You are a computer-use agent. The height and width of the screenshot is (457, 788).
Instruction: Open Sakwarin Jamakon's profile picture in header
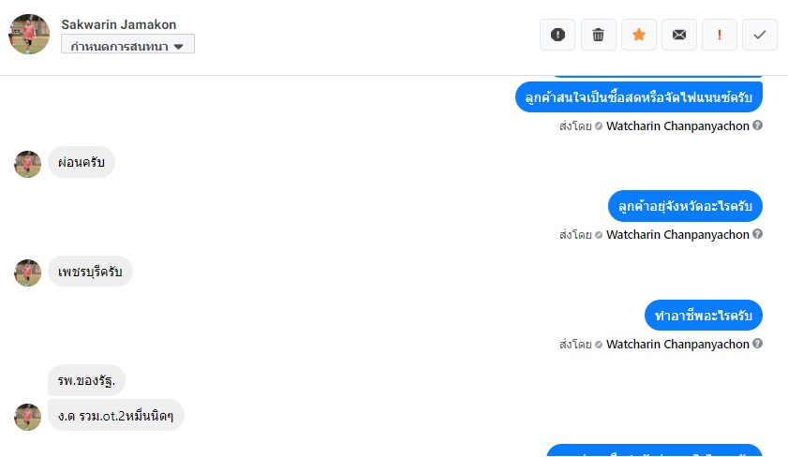29,34
